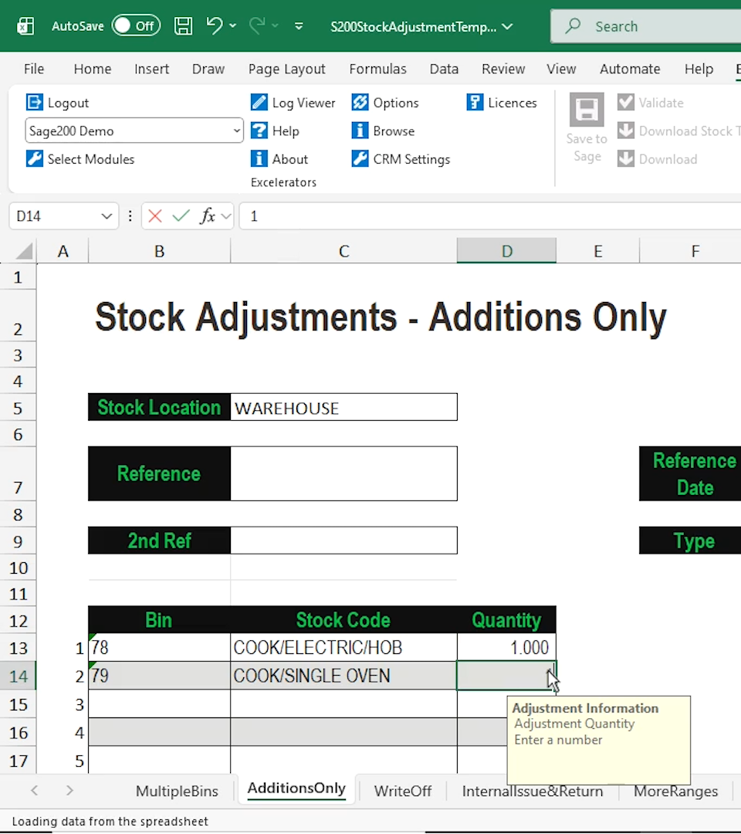This screenshot has width=741, height=834.
Task: Open the Sage200 Demo connection dropdown
Action: 238,131
